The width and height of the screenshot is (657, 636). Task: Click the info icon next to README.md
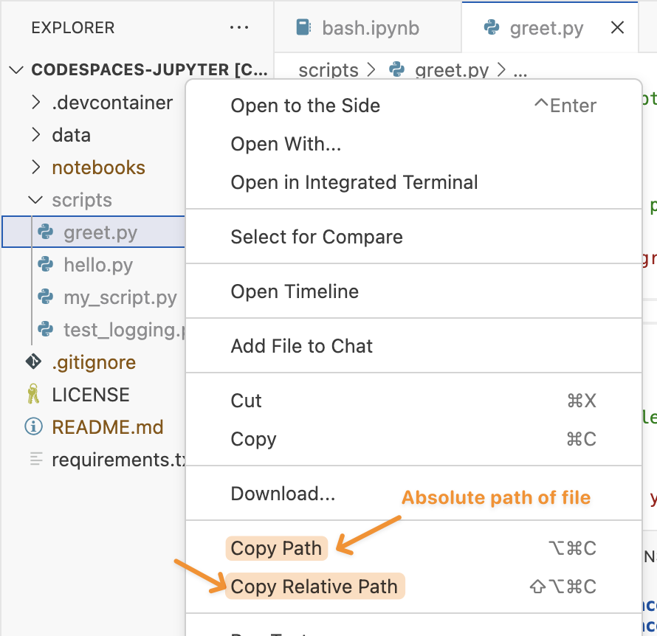point(33,427)
